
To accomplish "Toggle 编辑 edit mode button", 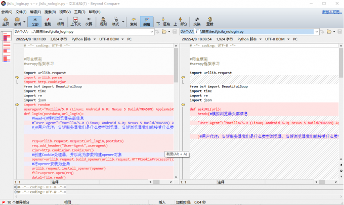I will tap(147, 22).
